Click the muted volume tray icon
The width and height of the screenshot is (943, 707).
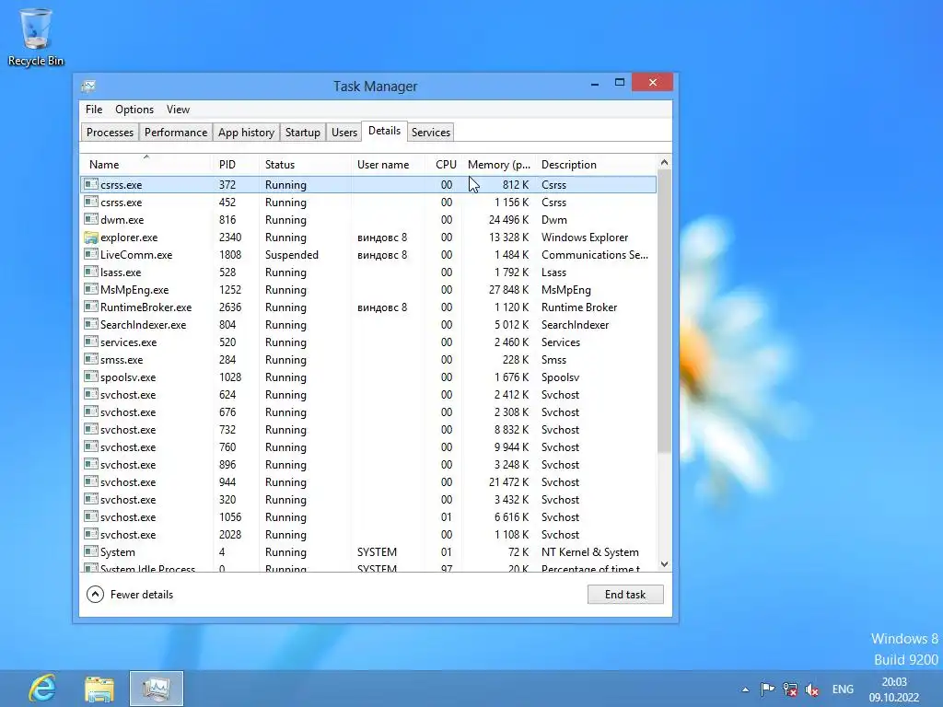pyautogui.click(x=812, y=690)
